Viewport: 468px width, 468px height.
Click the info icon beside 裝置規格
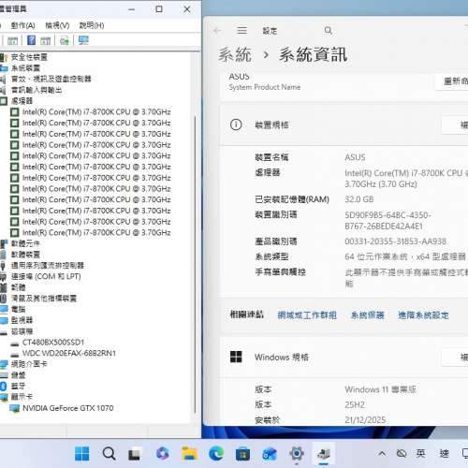(x=236, y=124)
